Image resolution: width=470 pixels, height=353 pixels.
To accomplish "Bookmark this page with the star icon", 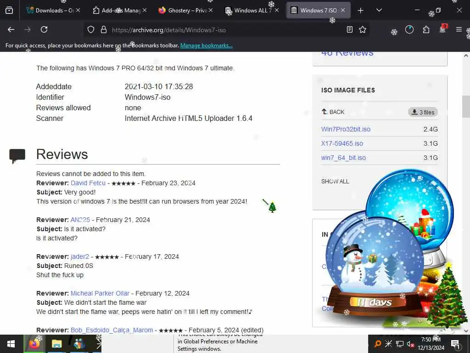I will [363, 29].
